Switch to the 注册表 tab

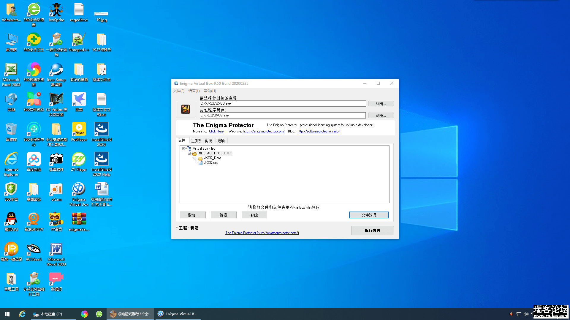[x=196, y=141]
